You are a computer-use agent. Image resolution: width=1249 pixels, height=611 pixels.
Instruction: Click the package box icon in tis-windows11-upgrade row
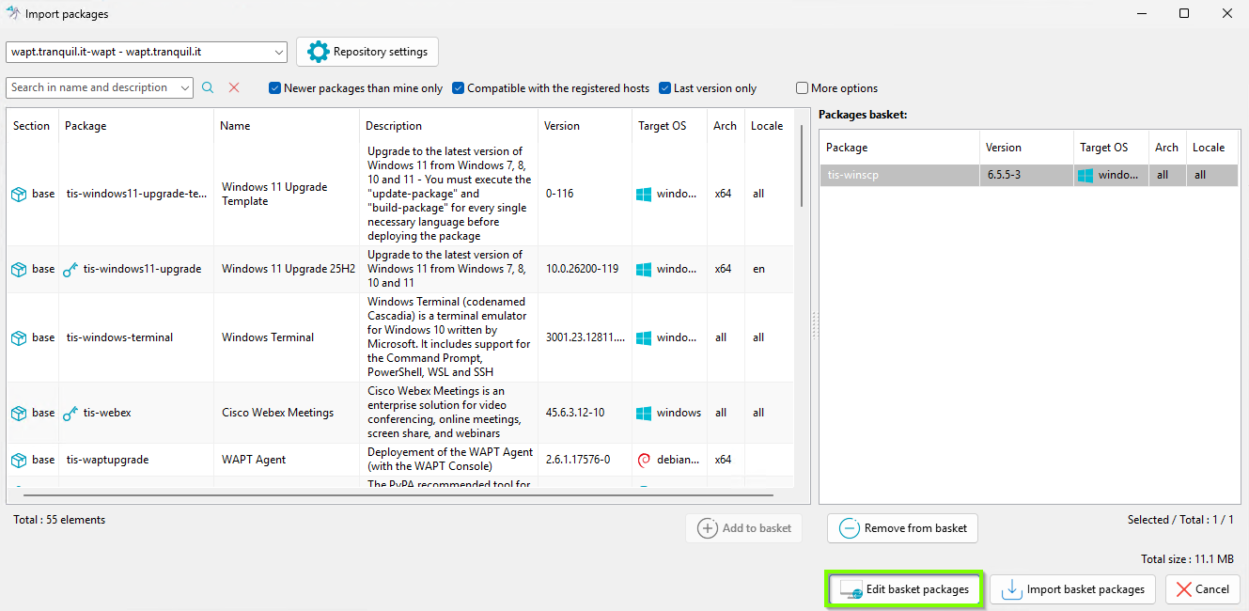click(19, 269)
